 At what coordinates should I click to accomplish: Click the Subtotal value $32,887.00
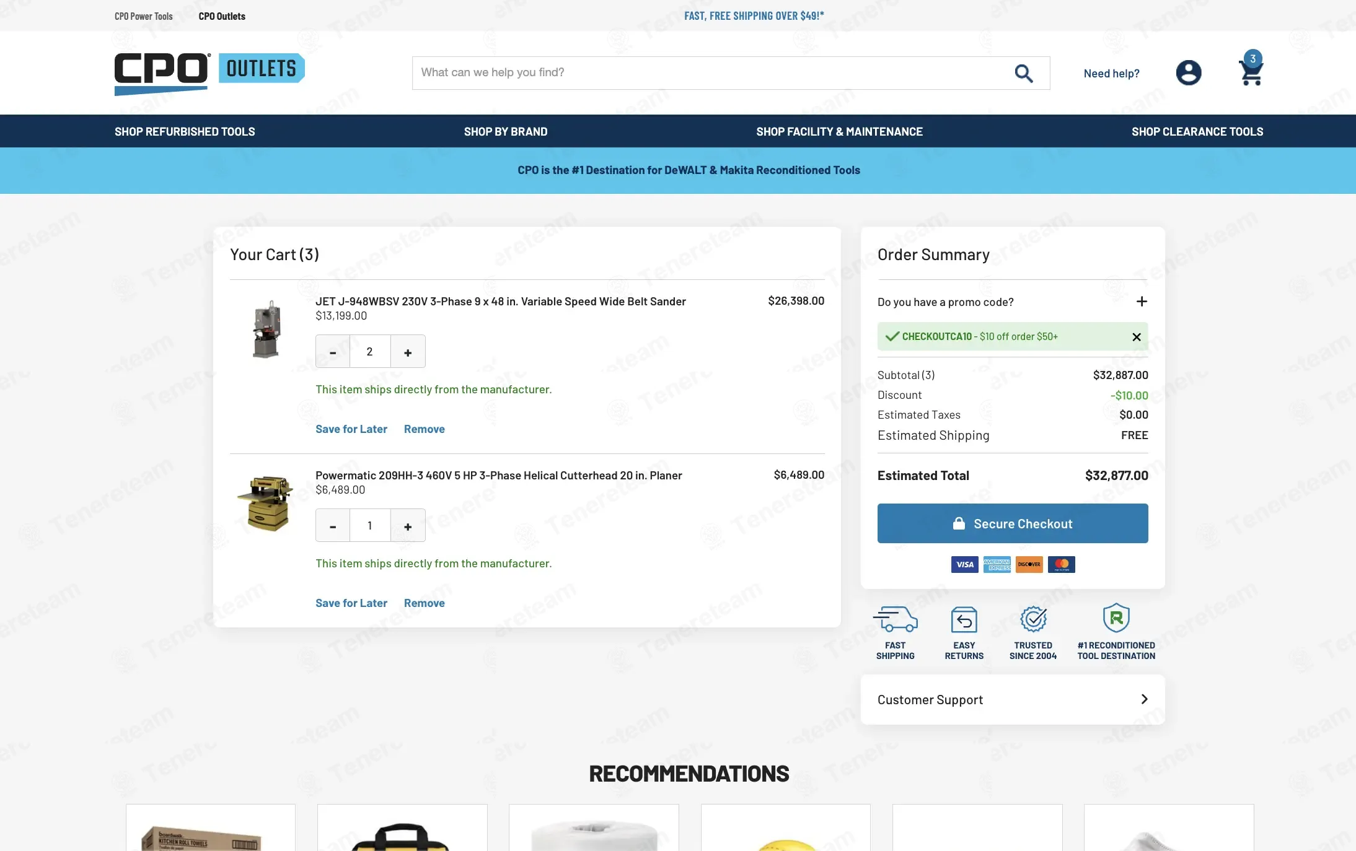click(x=1120, y=375)
